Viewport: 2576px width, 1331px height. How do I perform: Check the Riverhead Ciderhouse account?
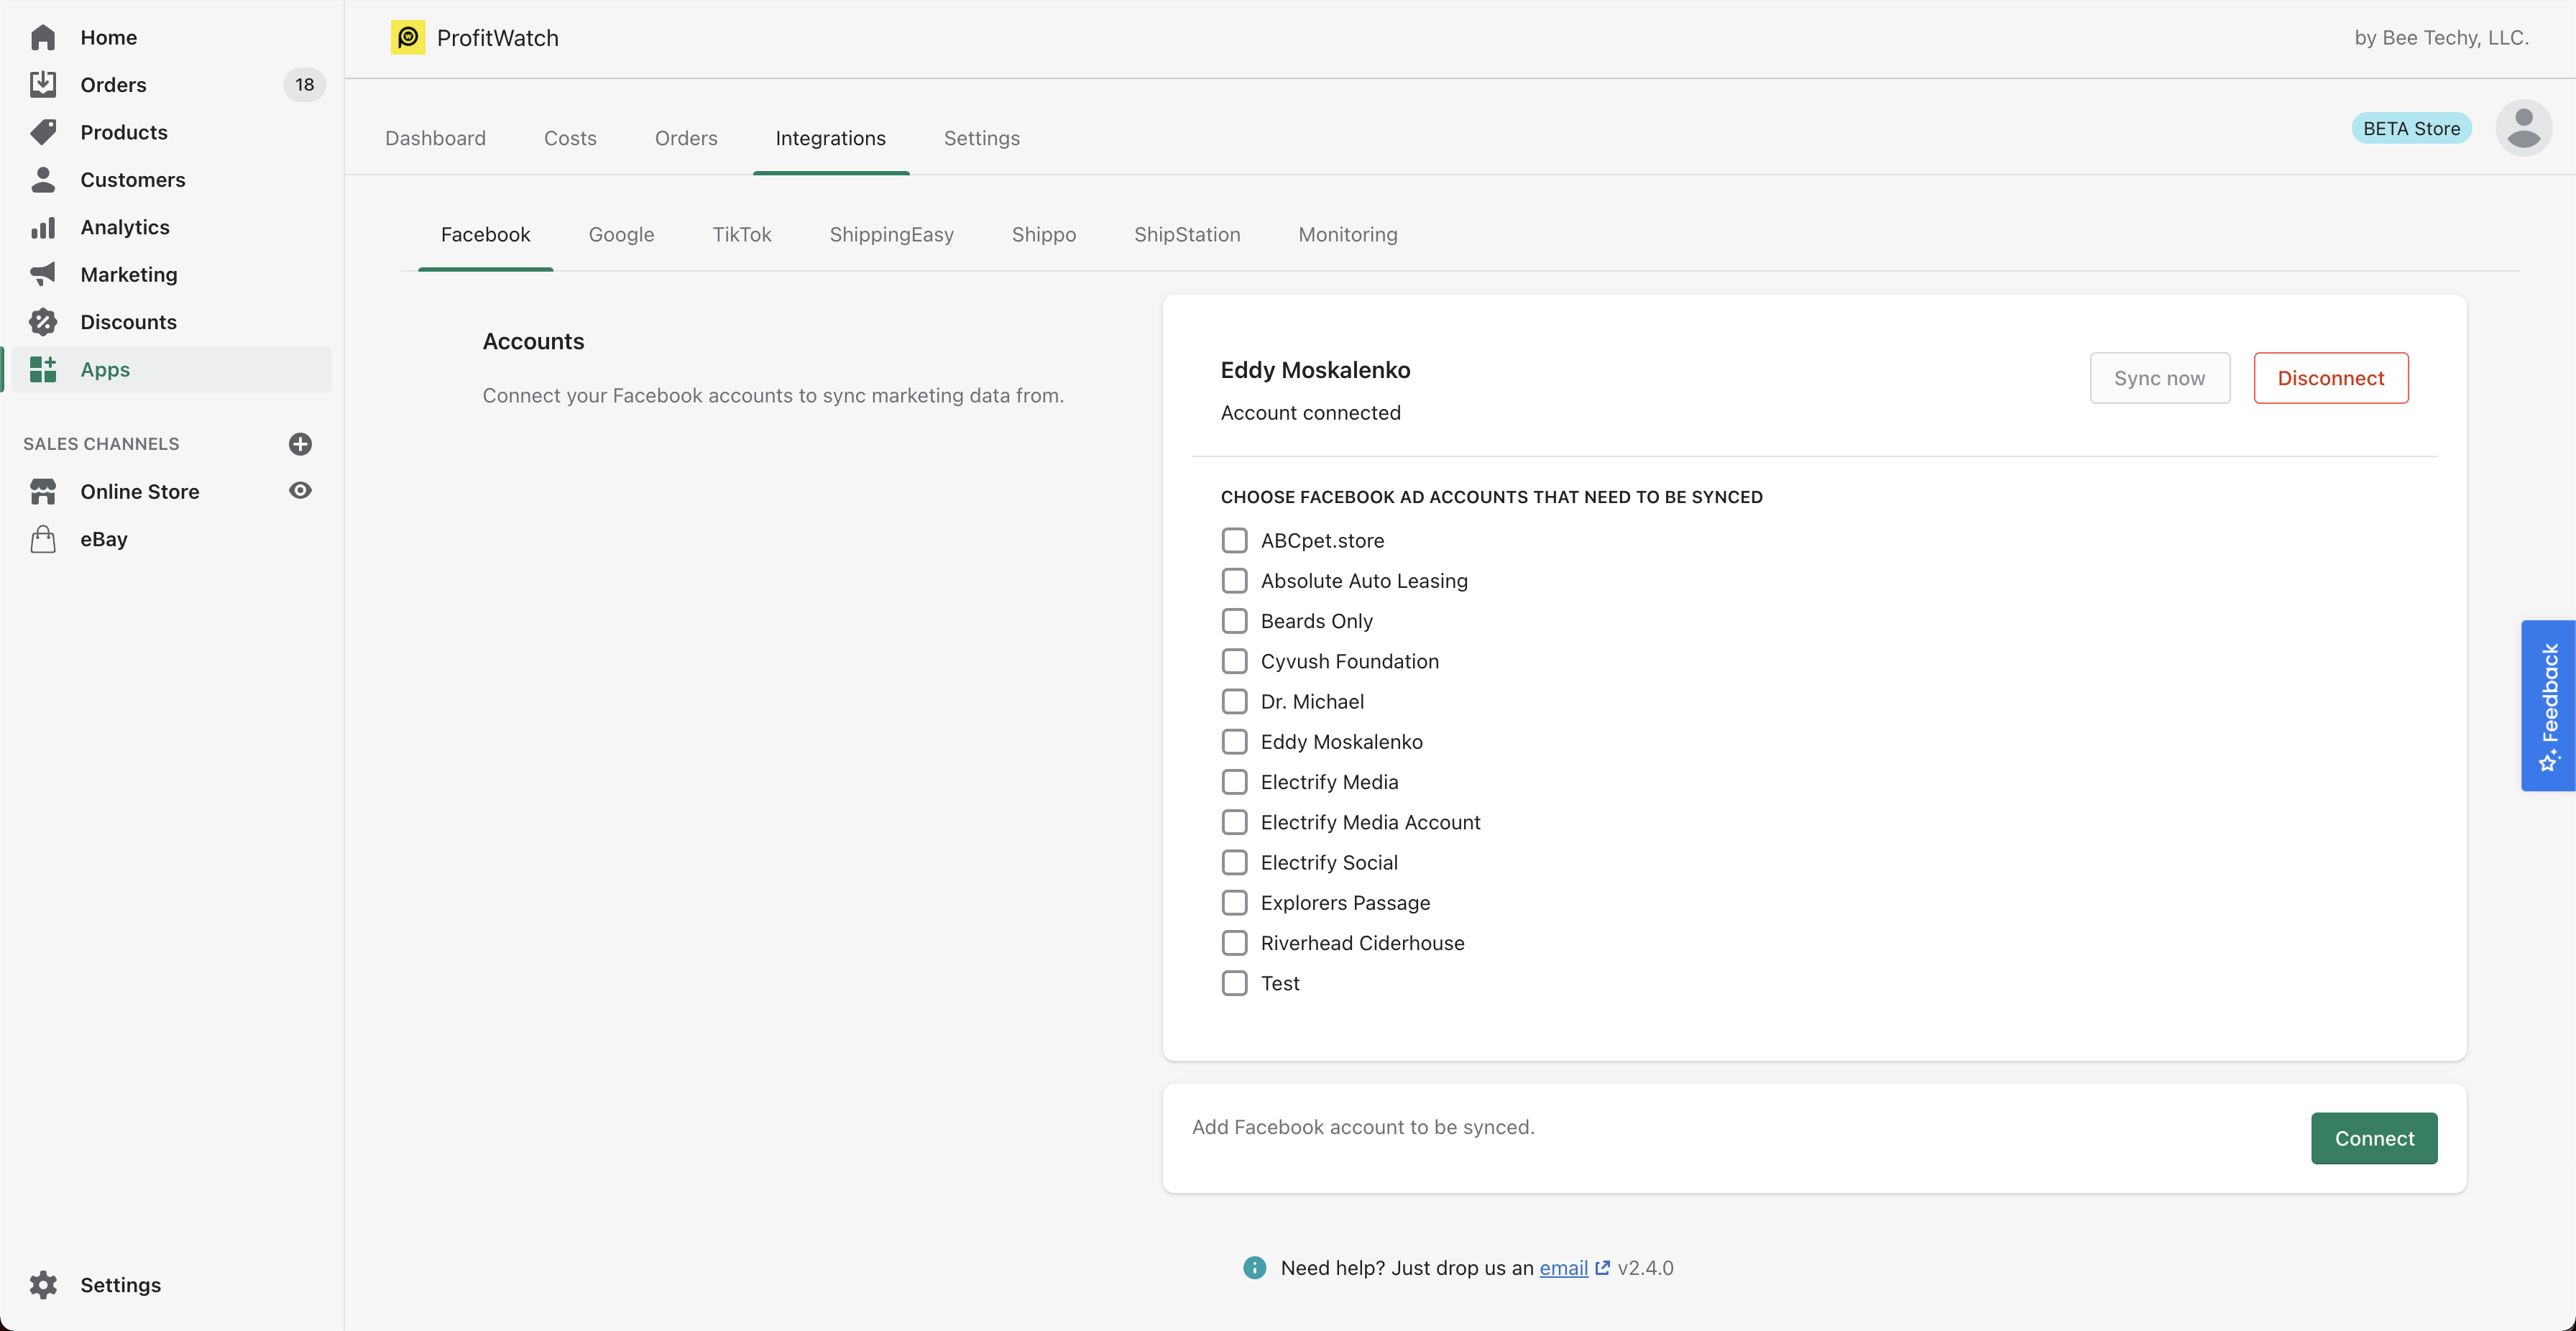[1234, 943]
